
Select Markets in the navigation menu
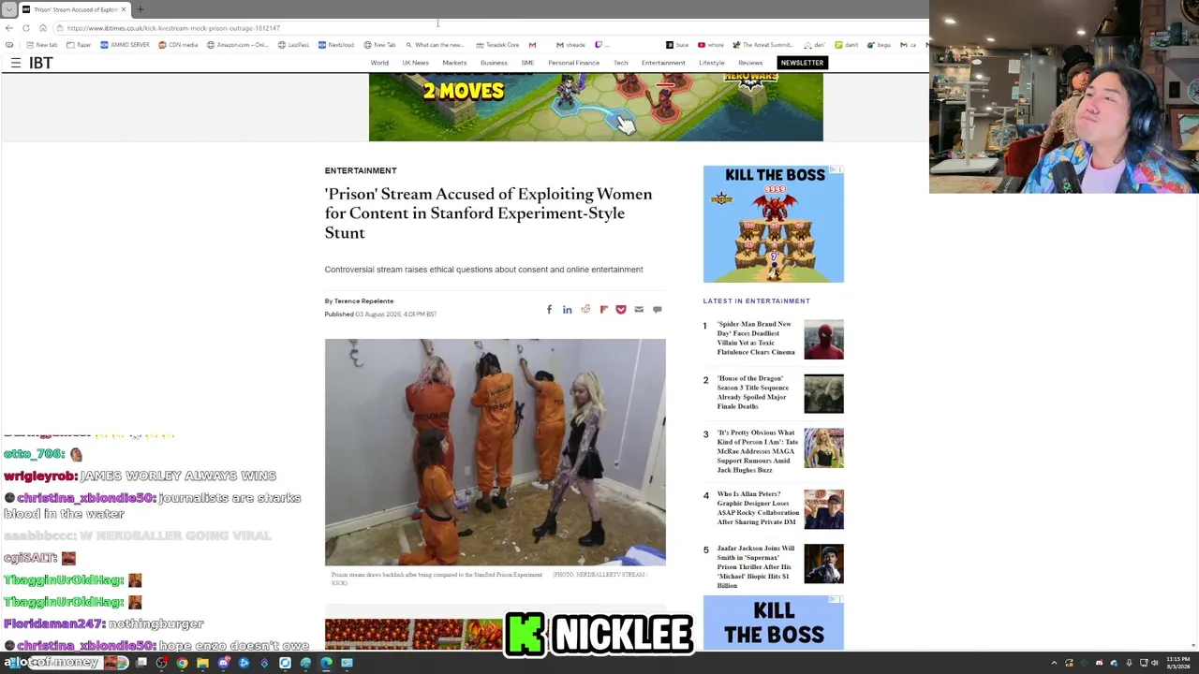point(454,63)
